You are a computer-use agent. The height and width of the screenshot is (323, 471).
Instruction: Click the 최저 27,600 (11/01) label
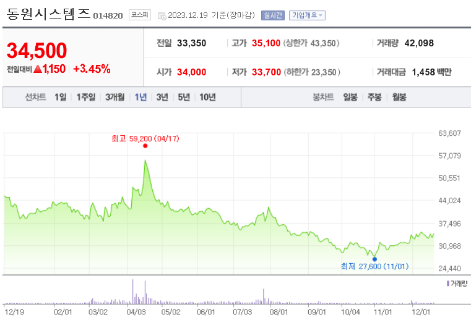[375, 266]
